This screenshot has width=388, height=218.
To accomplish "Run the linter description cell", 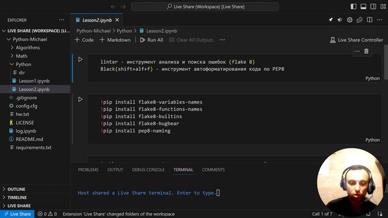I will pos(80,59).
